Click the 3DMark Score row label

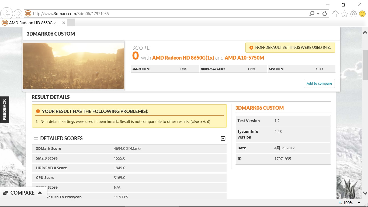(x=48, y=149)
